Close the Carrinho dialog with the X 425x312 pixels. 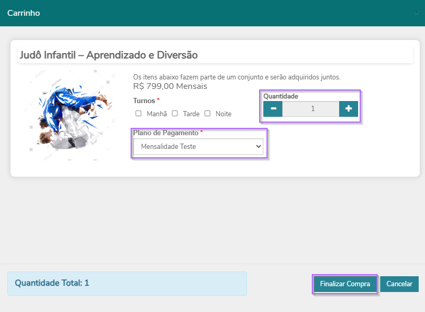(416, 13)
